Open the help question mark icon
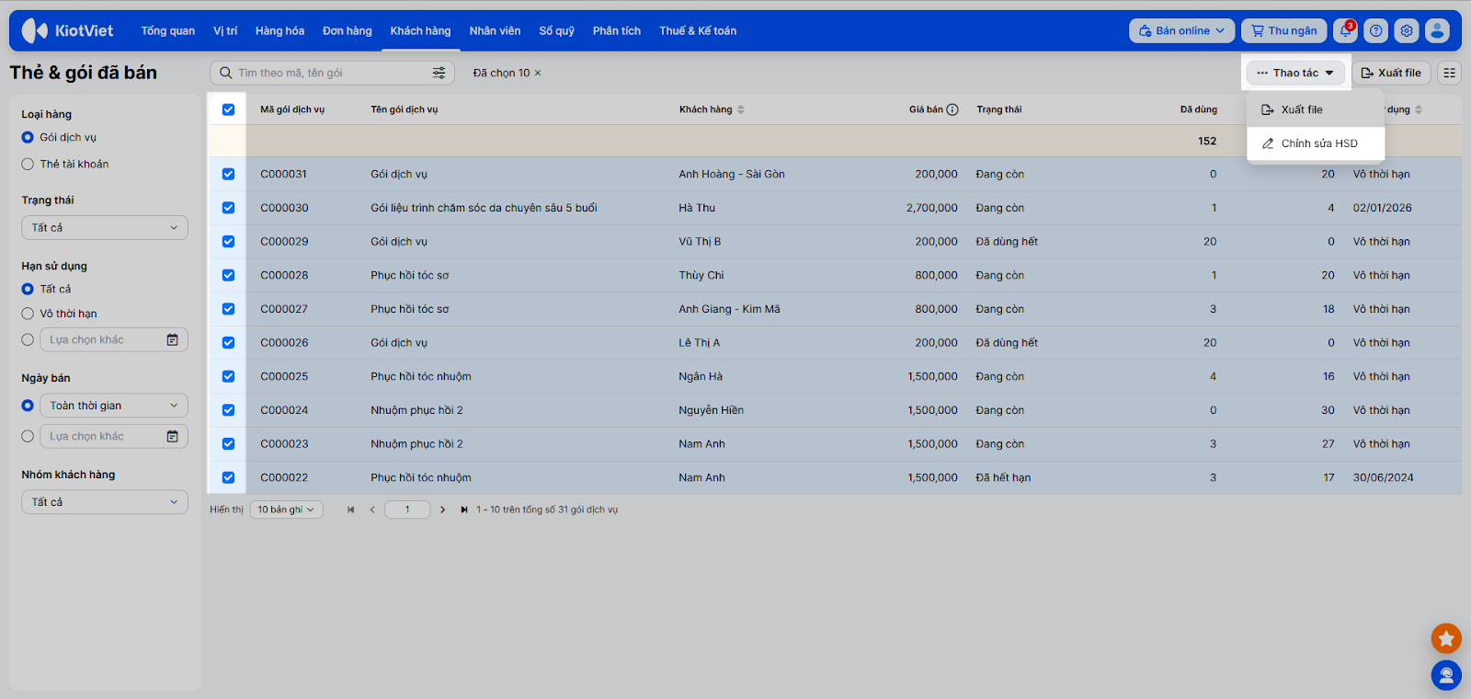1471x699 pixels. [1375, 31]
